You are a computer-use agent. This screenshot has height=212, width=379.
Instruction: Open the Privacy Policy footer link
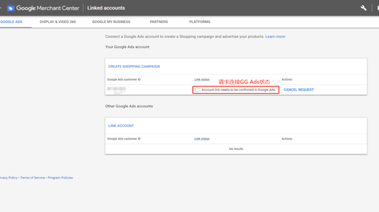coord(9,177)
